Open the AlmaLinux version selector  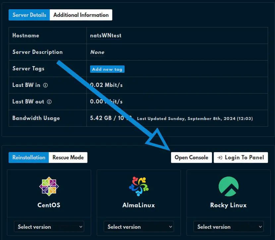[x=138, y=227]
